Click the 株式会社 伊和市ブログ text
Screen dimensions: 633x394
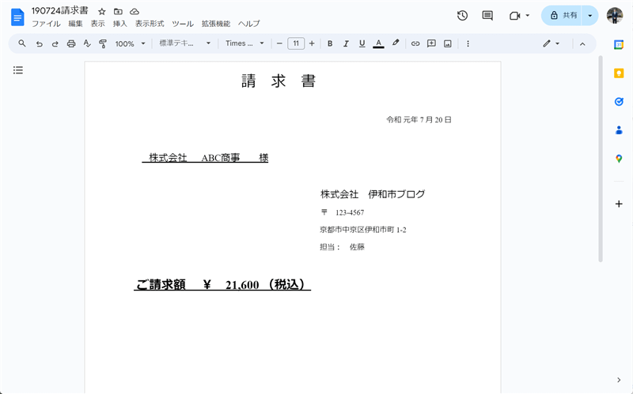point(373,194)
